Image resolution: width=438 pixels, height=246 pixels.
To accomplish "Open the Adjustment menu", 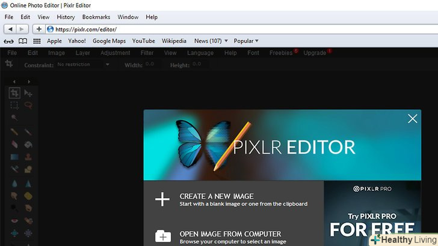I will 116,53.
